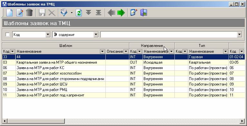
Task: Open the rightmost 'Код' column filter arrow
Action: [242, 51]
